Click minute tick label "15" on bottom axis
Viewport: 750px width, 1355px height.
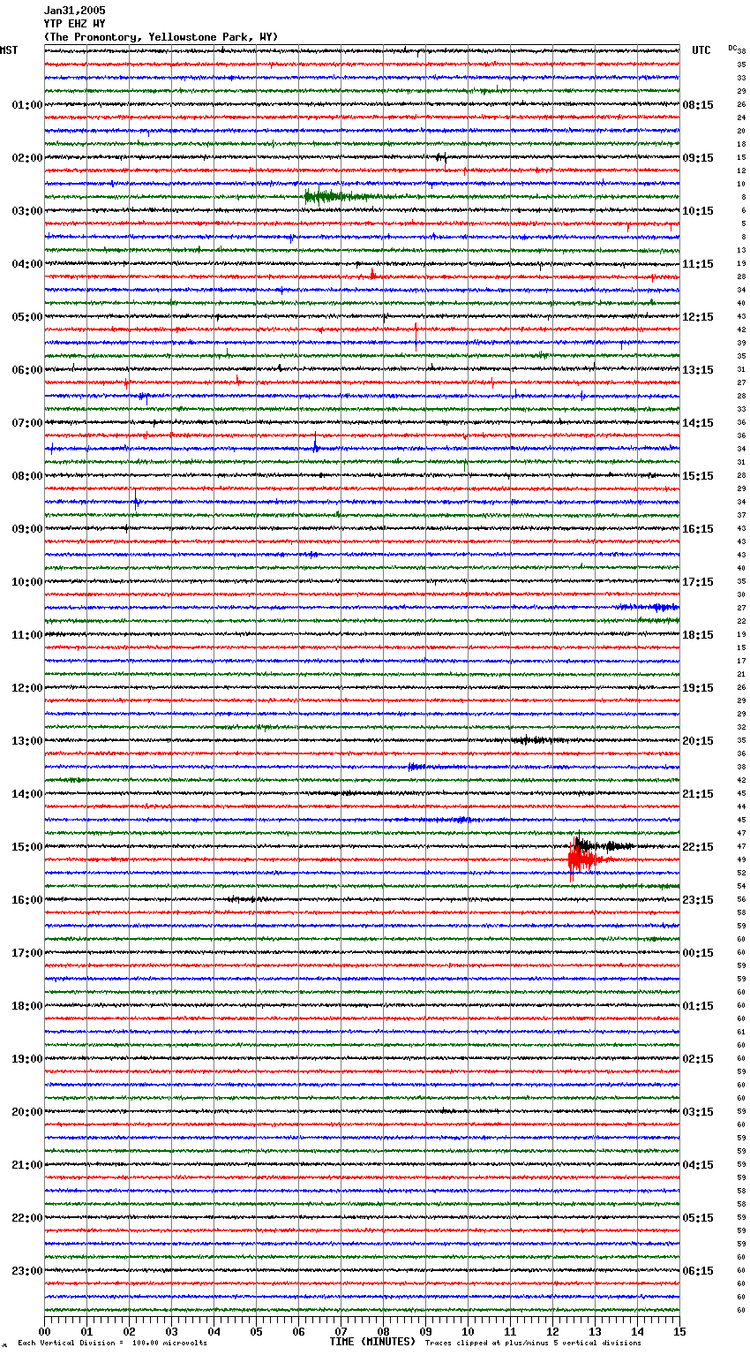pos(679,1331)
